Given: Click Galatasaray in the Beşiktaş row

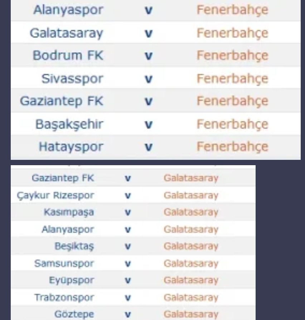Looking at the screenshot, I should point(191,246).
